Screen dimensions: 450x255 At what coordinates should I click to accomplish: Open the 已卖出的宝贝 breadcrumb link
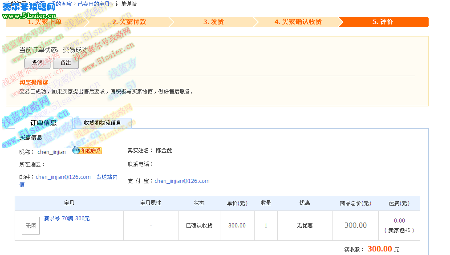point(93,4)
